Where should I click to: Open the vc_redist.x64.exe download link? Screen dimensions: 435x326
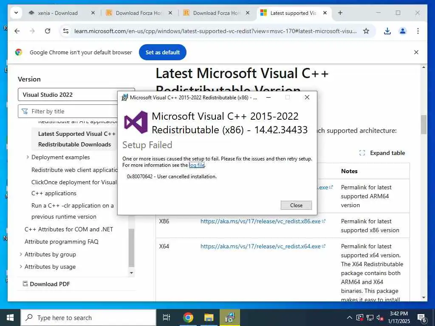(263, 246)
